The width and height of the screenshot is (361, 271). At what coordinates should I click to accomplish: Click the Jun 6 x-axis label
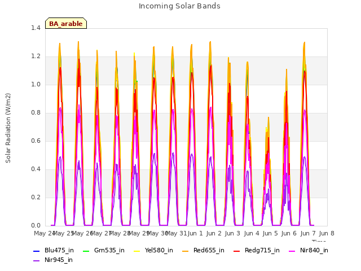(289, 233)
